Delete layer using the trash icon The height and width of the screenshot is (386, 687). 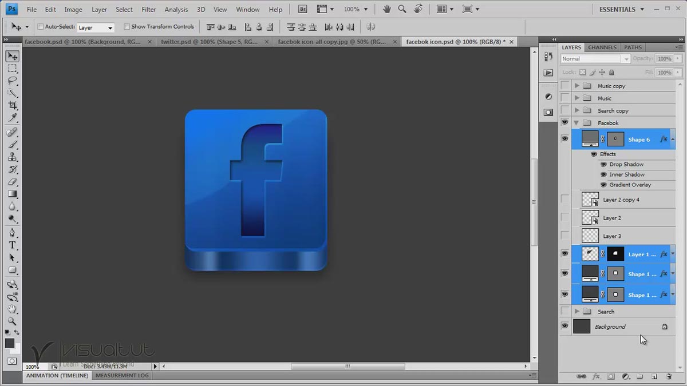point(669,376)
